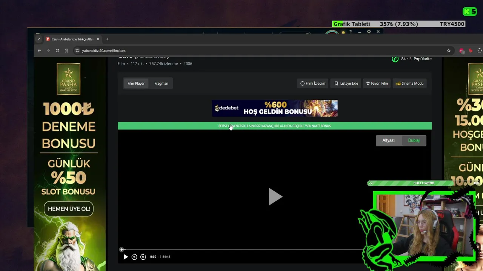Open the browser extensions puzzle icon

coord(480,50)
